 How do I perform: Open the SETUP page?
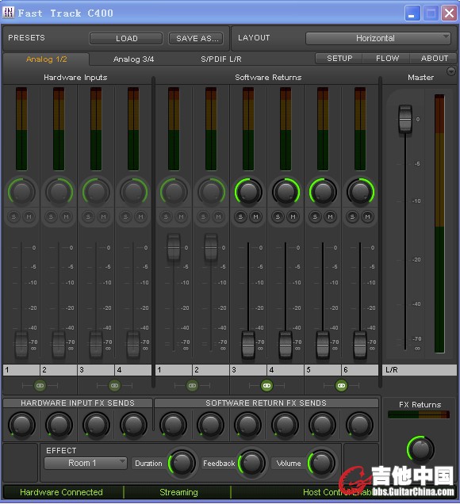(x=339, y=59)
